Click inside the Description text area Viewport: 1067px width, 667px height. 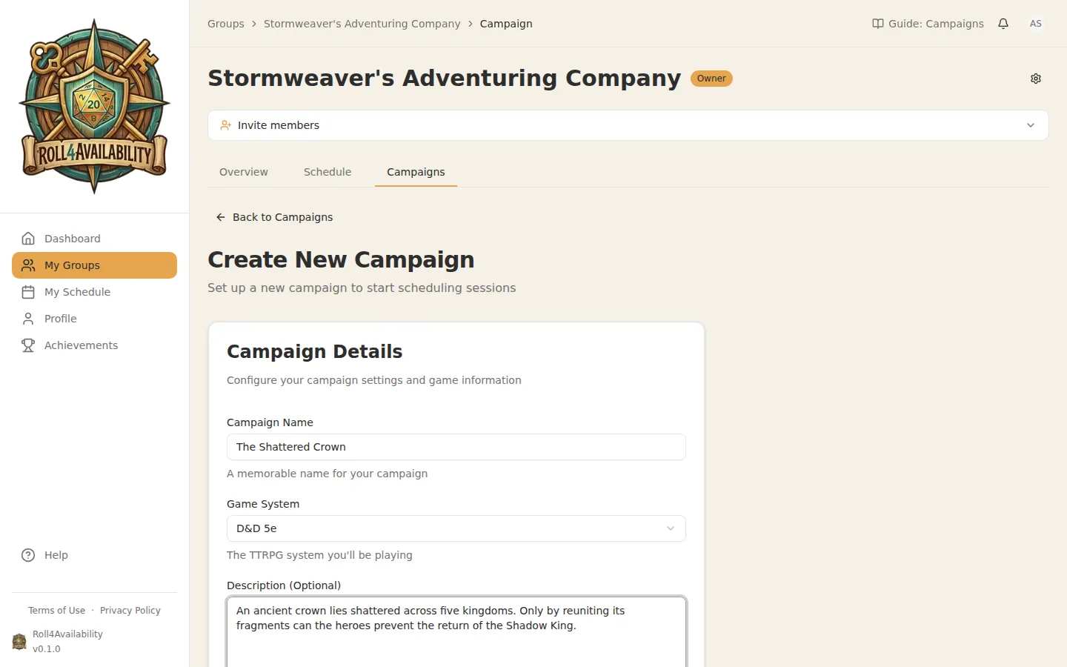(x=456, y=630)
